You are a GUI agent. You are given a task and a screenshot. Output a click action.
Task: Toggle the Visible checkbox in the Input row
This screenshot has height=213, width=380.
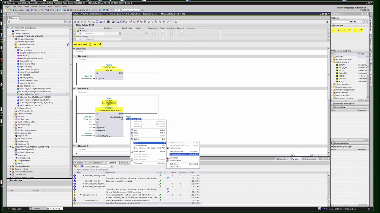(x=171, y=31)
